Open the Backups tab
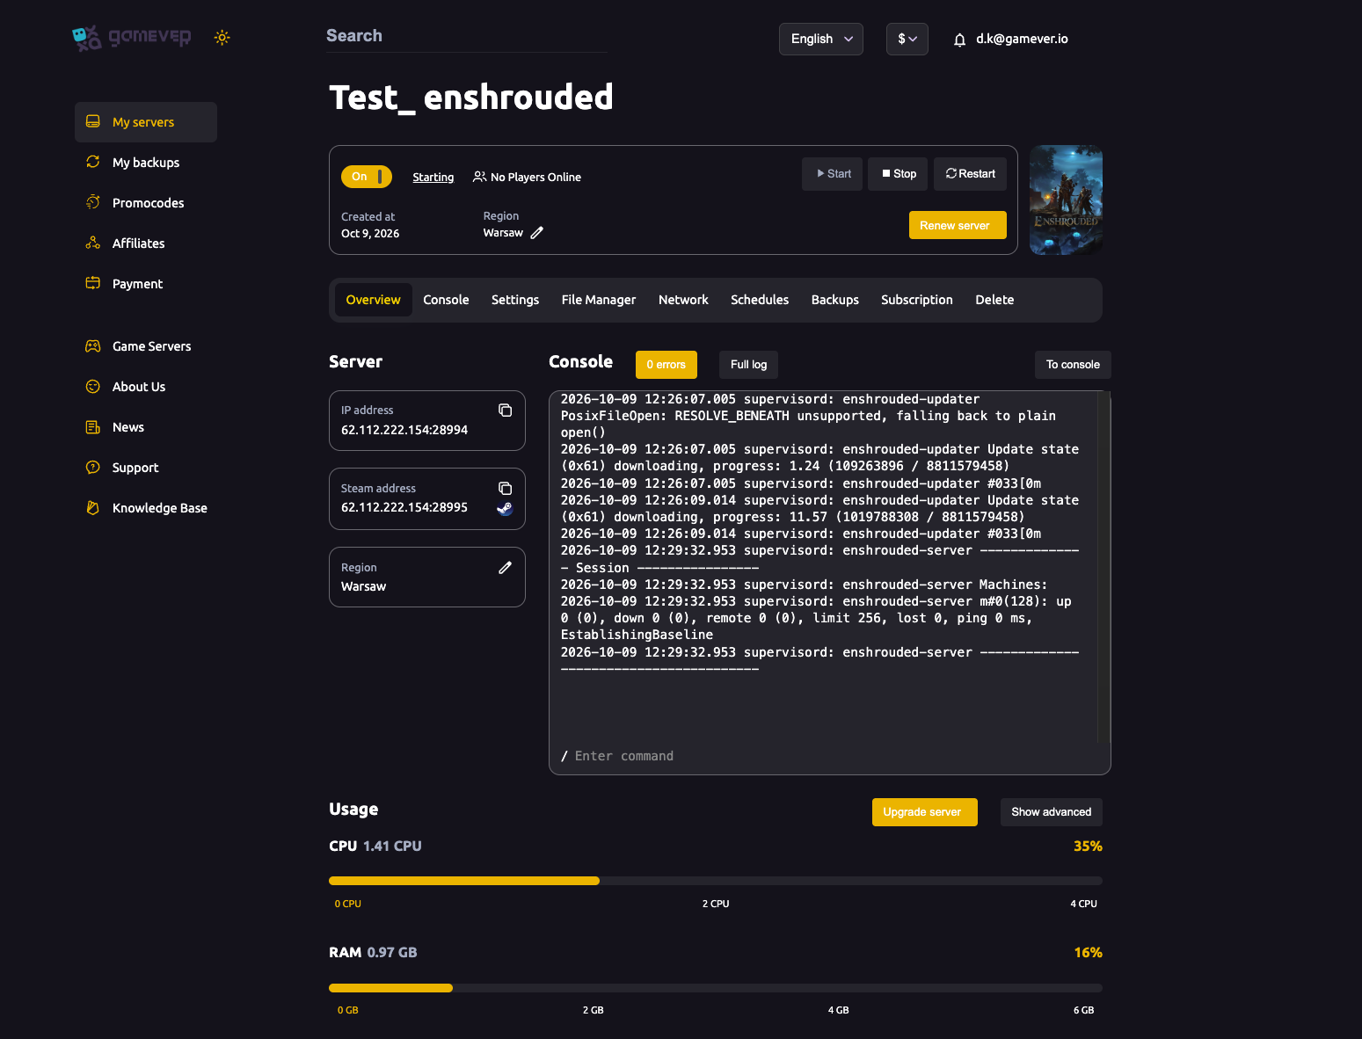The width and height of the screenshot is (1362, 1039). (x=835, y=301)
